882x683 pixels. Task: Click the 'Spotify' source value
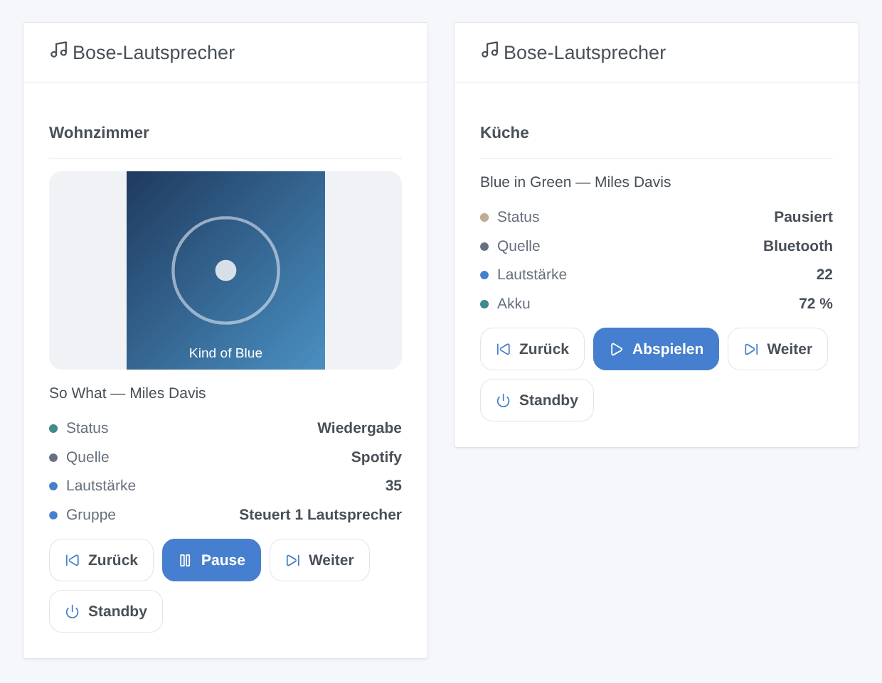(x=376, y=457)
